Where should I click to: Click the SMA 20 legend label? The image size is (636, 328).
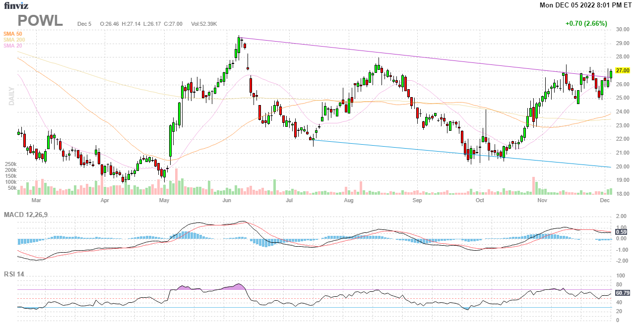click(12, 46)
